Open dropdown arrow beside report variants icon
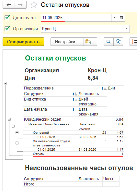 coord(94,42)
